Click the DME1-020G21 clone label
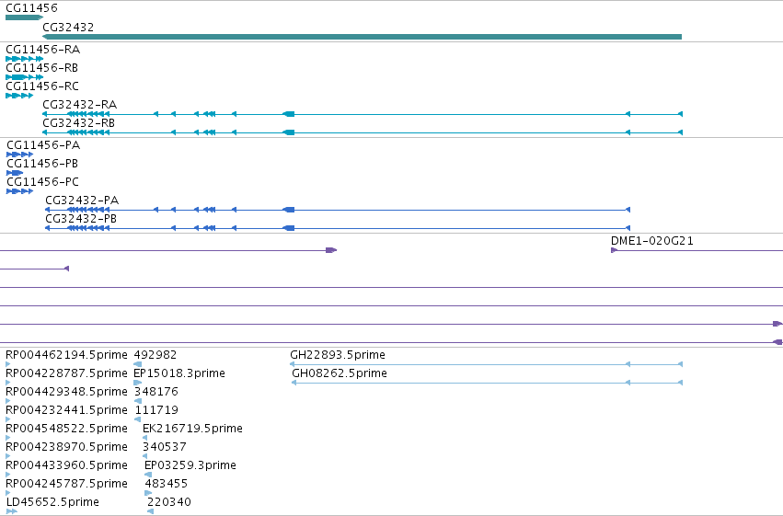Screen dimensions: 783x516 (652, 241)
